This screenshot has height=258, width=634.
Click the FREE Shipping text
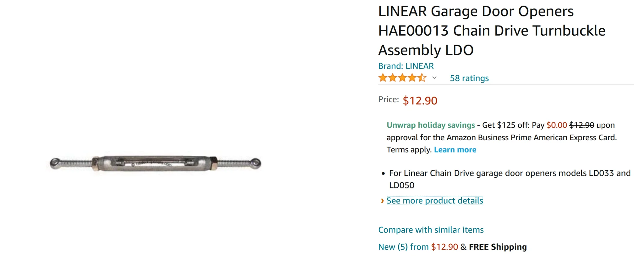click(498, 247)
